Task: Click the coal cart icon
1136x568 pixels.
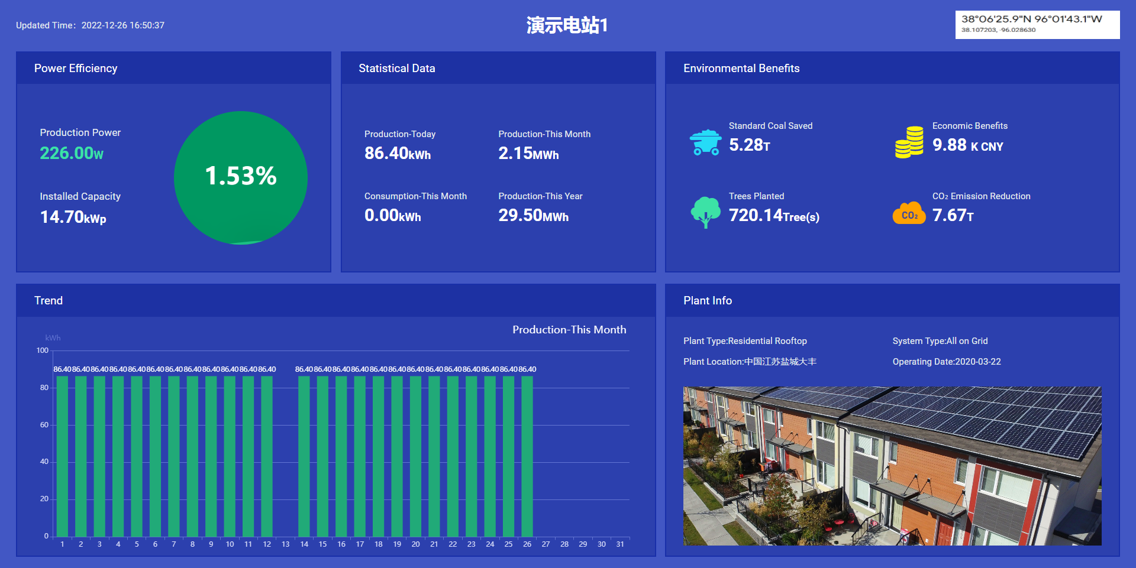Action: click(706, 142)
